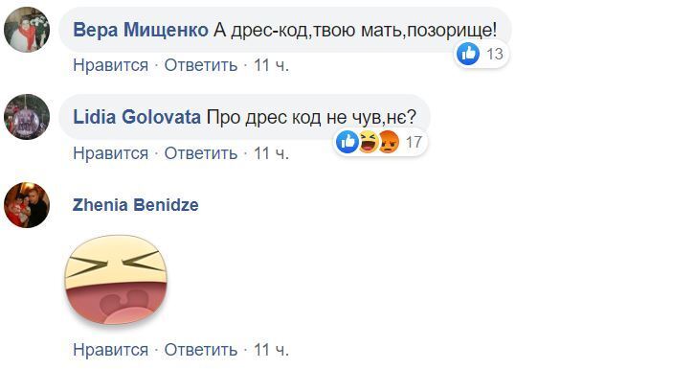Viewport: 695px width, 369px height.
Task: Click the blue like reaction on Lidia's comment
Action: click(x=347, y=142)
